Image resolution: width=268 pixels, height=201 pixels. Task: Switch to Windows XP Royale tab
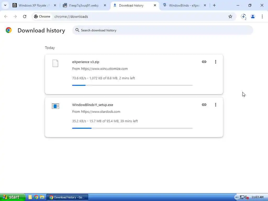34,5
